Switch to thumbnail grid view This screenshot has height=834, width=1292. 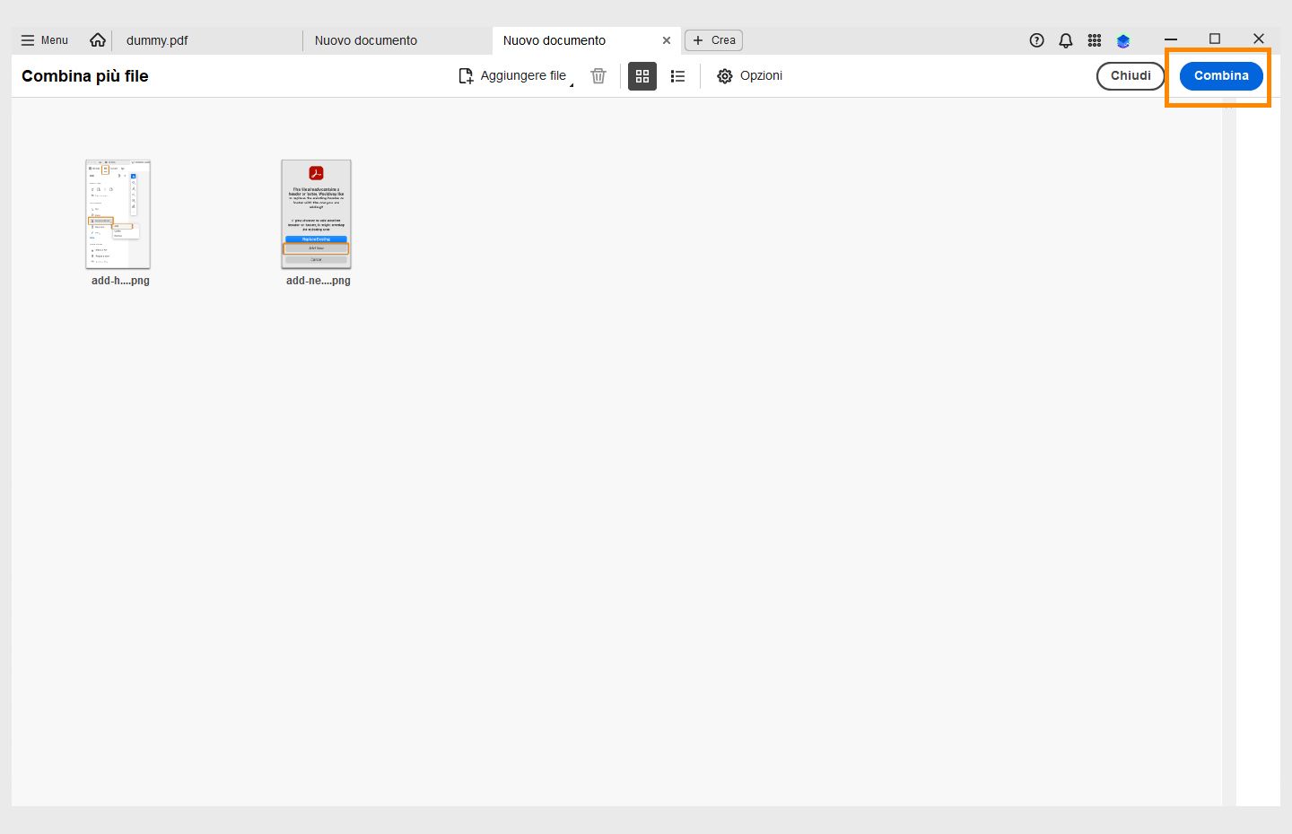tap(642, 76)
